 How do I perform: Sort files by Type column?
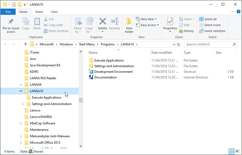187,53
